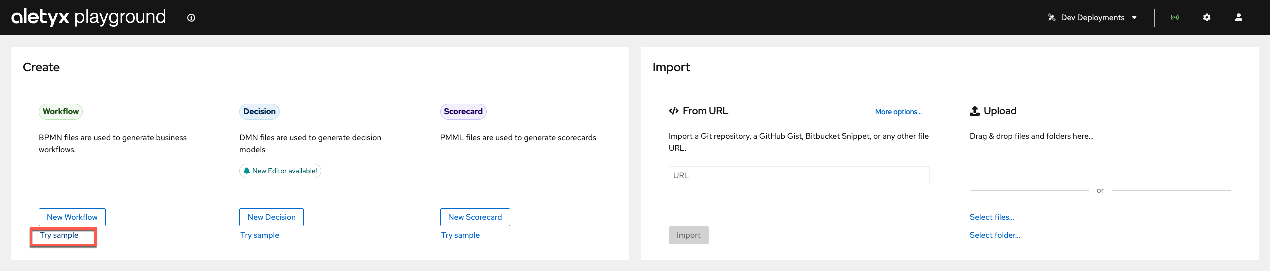The height and width of the screenshot is (271, 1270).
Task: Create a New Workflow
Action: 72,217
